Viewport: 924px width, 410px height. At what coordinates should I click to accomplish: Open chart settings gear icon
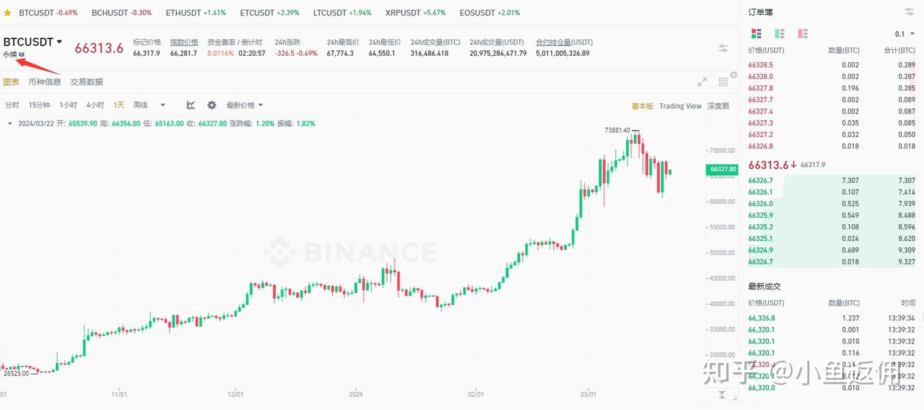point(212,105)
